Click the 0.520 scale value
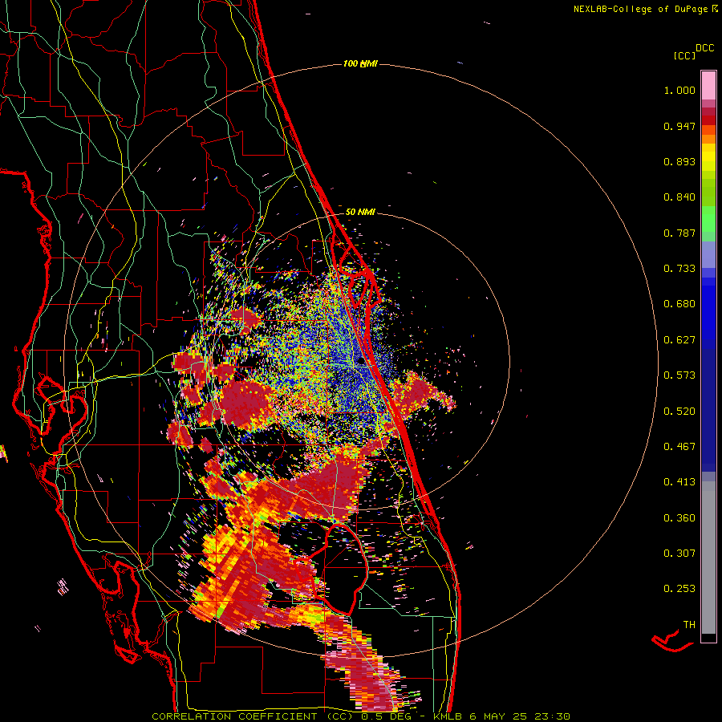 tap(679, 412)
